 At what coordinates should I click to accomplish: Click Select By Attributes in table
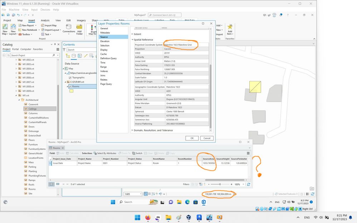(x=105, y=153)
